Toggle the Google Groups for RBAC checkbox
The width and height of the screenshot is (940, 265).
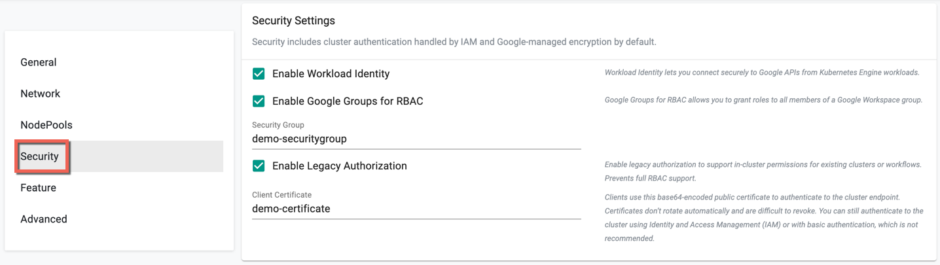point(259,101)
